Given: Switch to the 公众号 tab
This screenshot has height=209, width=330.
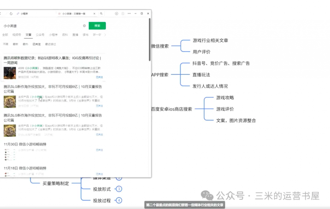Looking at the screenshot, I should pyautogui.click(x=40, y=35).
